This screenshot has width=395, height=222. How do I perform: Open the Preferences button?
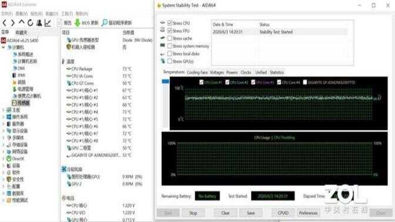[309, 213]
